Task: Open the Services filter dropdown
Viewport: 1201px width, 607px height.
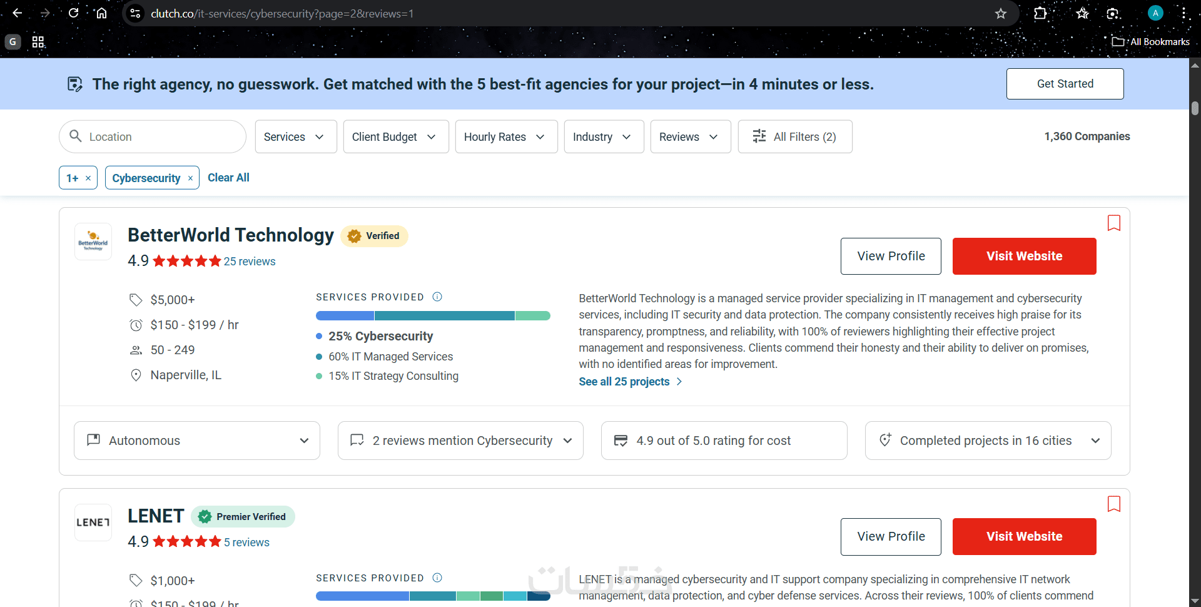Action: point(295,136)
